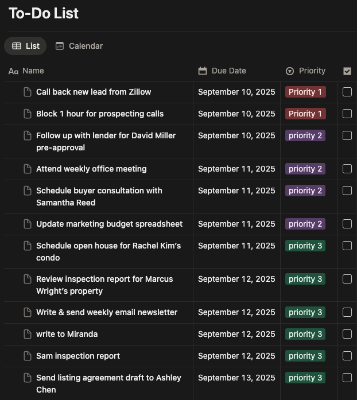This screenshot has height=400, width=357.
Task: Open Priority 1 tag for Zillow lead task
Action: tap(305, 92)
